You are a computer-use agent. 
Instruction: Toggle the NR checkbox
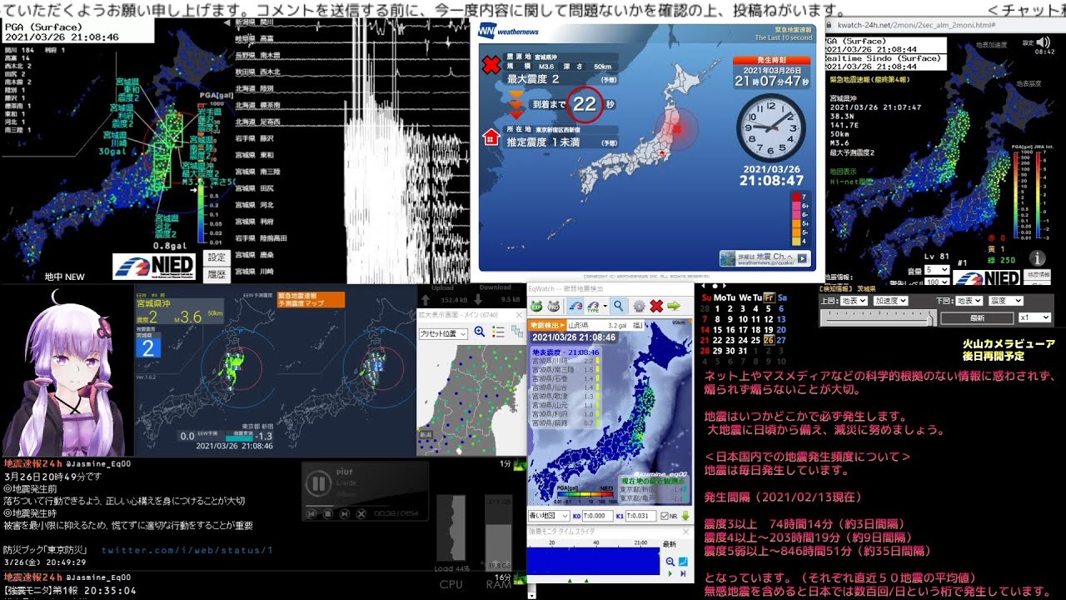[x=664, y=516]
